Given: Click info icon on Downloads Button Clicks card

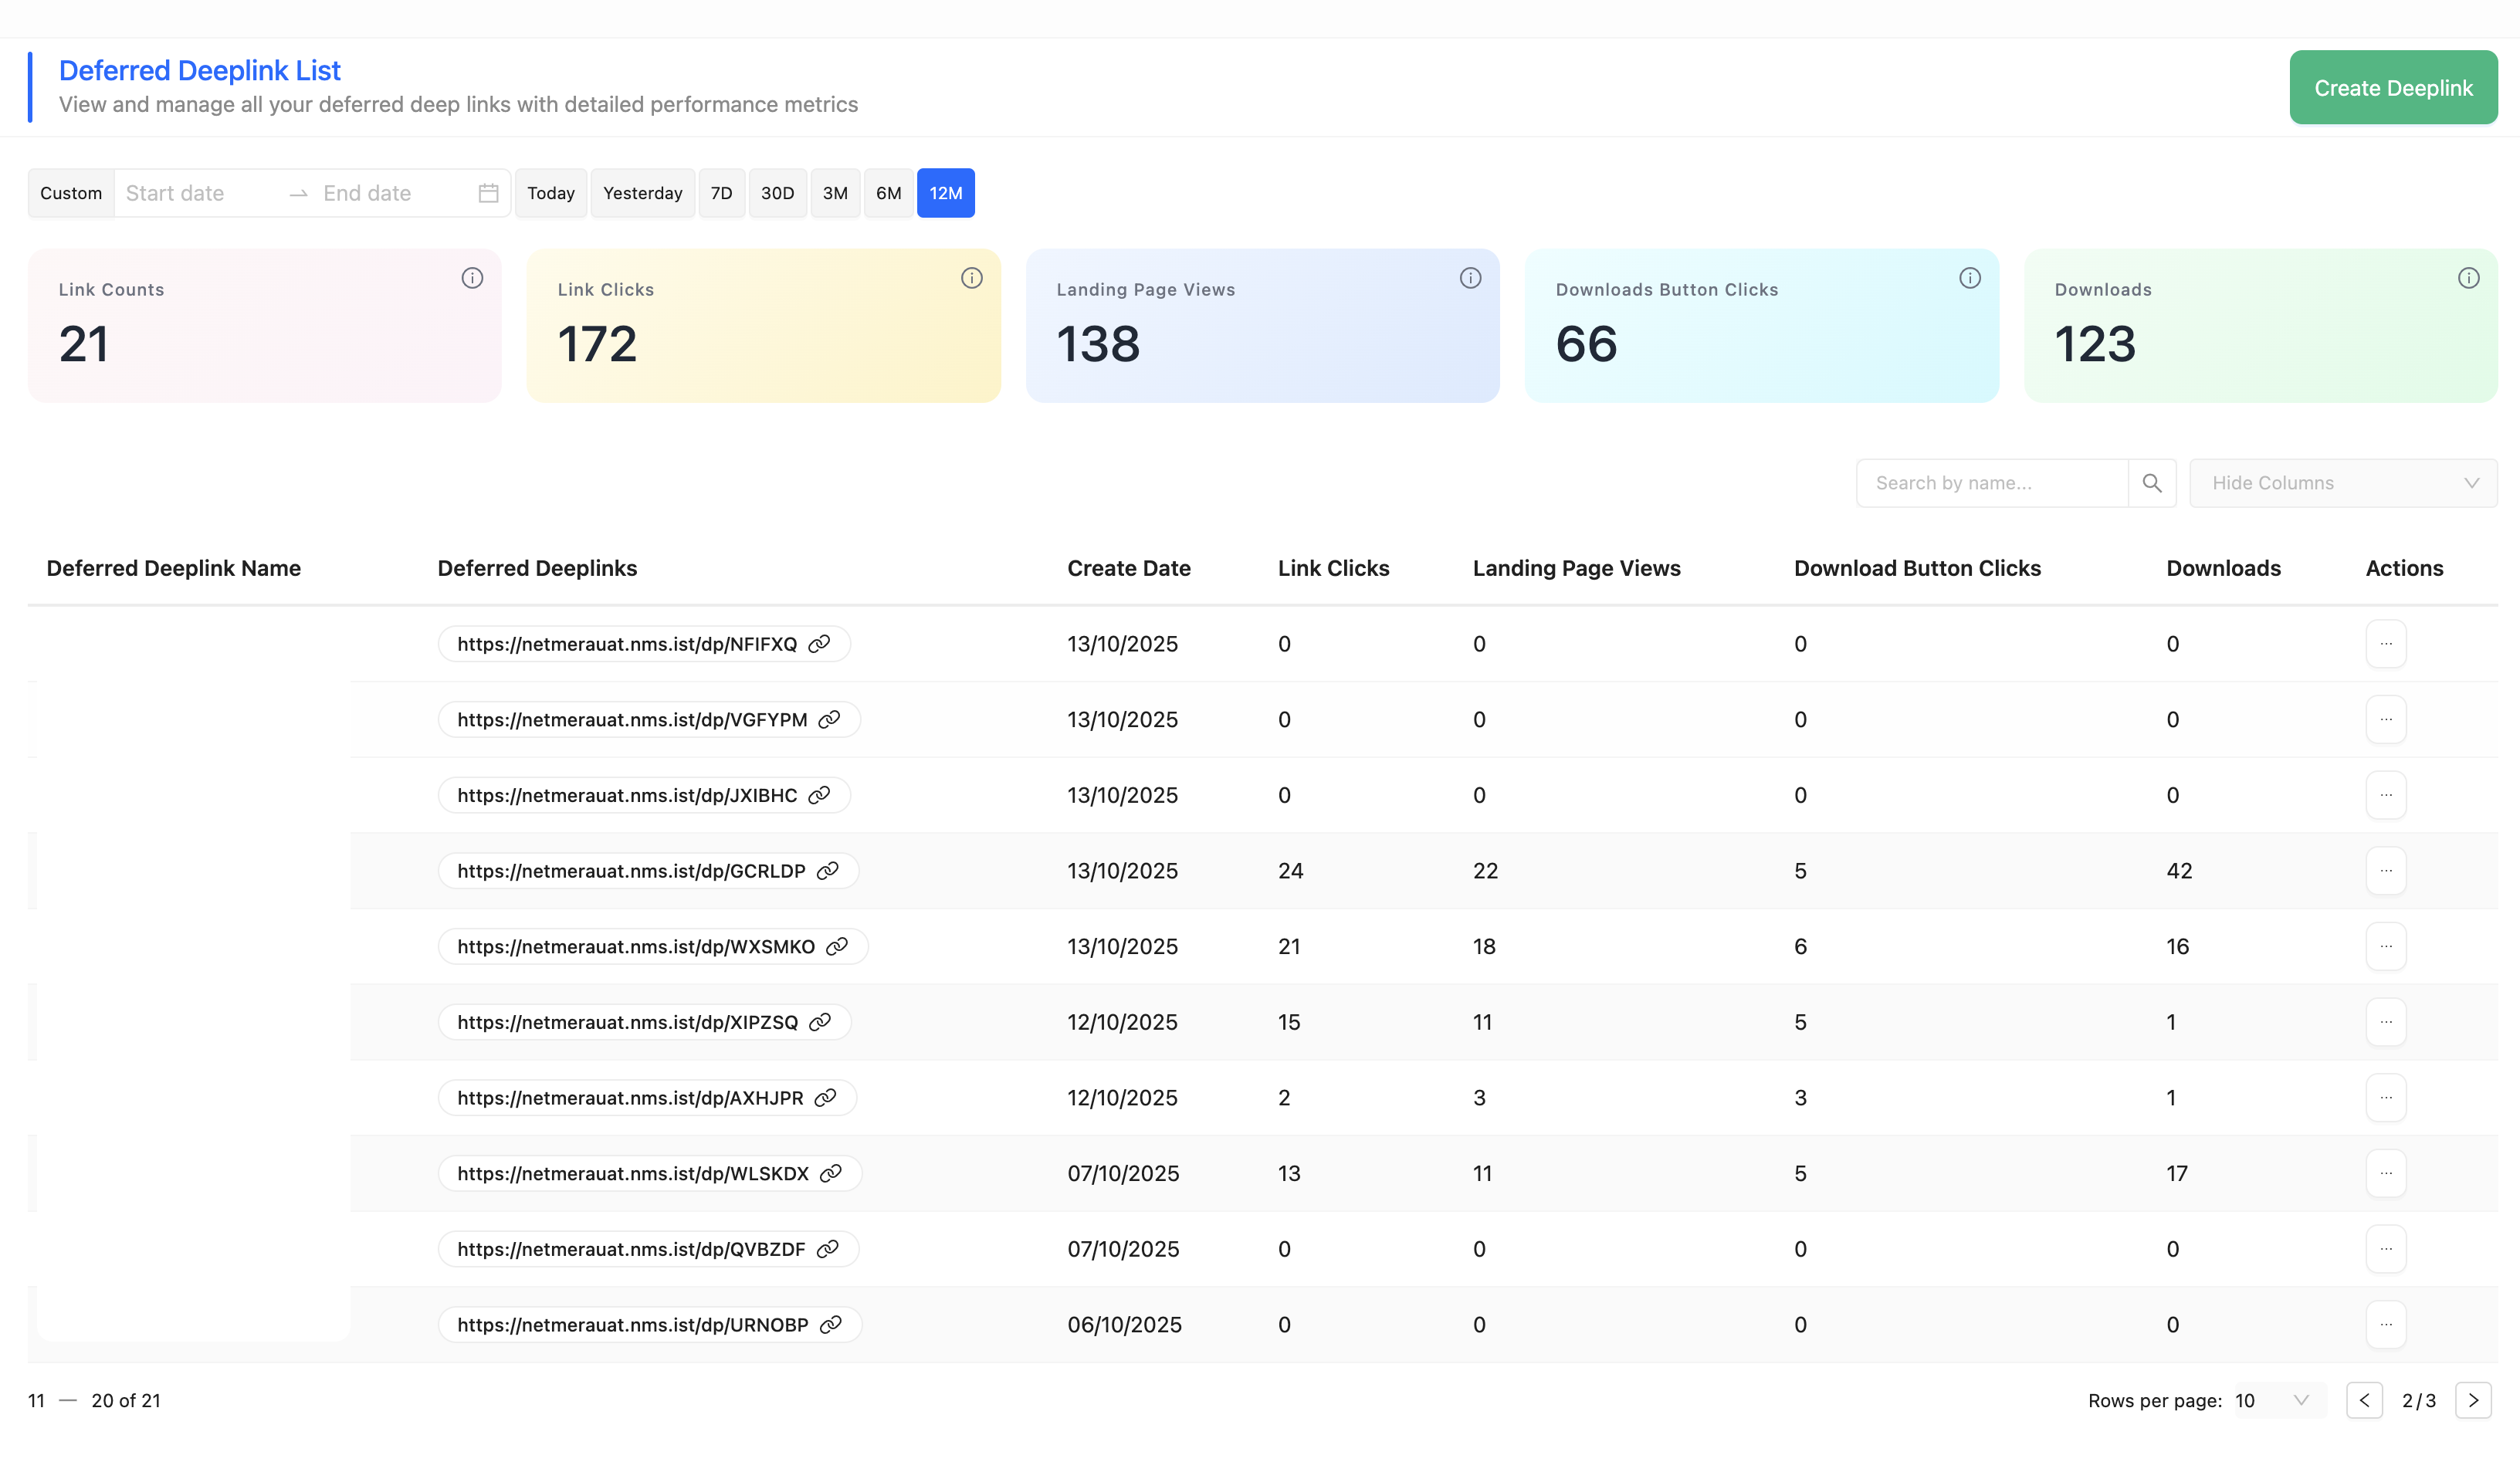Looking at the screenshot, I should tap(1969, 278).
